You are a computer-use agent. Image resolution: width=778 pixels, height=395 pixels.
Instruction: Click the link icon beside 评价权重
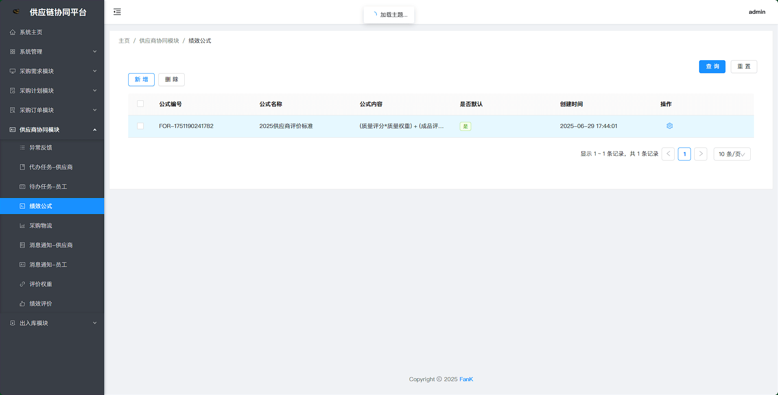pos(22,284)
